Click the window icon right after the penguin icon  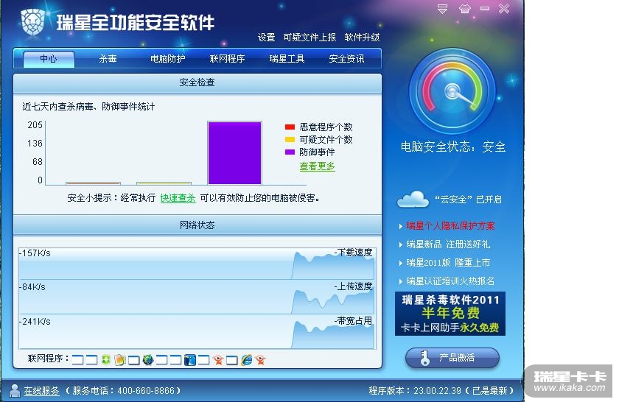point(203,360)
